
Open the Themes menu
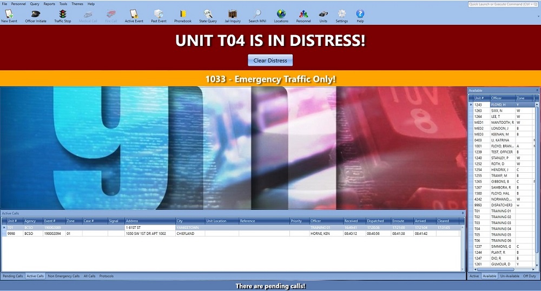coord(77,4)
